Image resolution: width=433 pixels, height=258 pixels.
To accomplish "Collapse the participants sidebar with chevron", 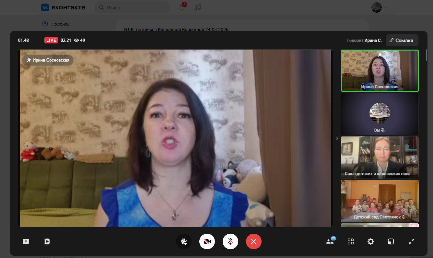I will coord(337,138).
